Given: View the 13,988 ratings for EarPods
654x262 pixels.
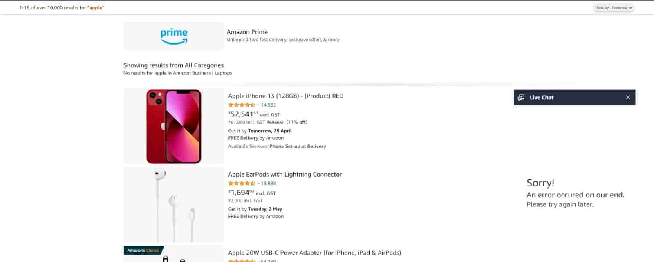Looking at the screenshot, I should point(269,184).
